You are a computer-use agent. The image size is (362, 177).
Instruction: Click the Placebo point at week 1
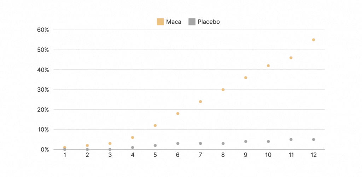(x=65, y=150)
